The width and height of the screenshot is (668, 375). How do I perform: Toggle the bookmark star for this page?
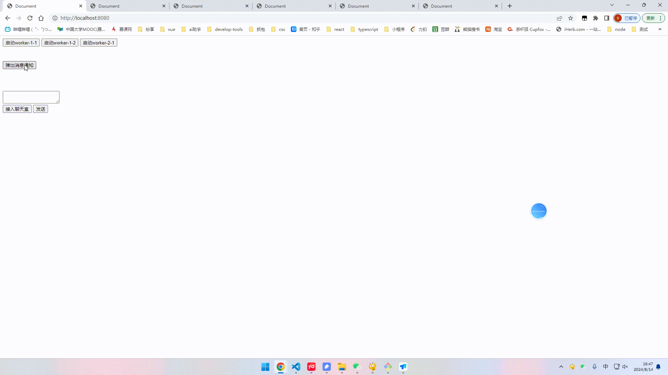pos(571,18)
